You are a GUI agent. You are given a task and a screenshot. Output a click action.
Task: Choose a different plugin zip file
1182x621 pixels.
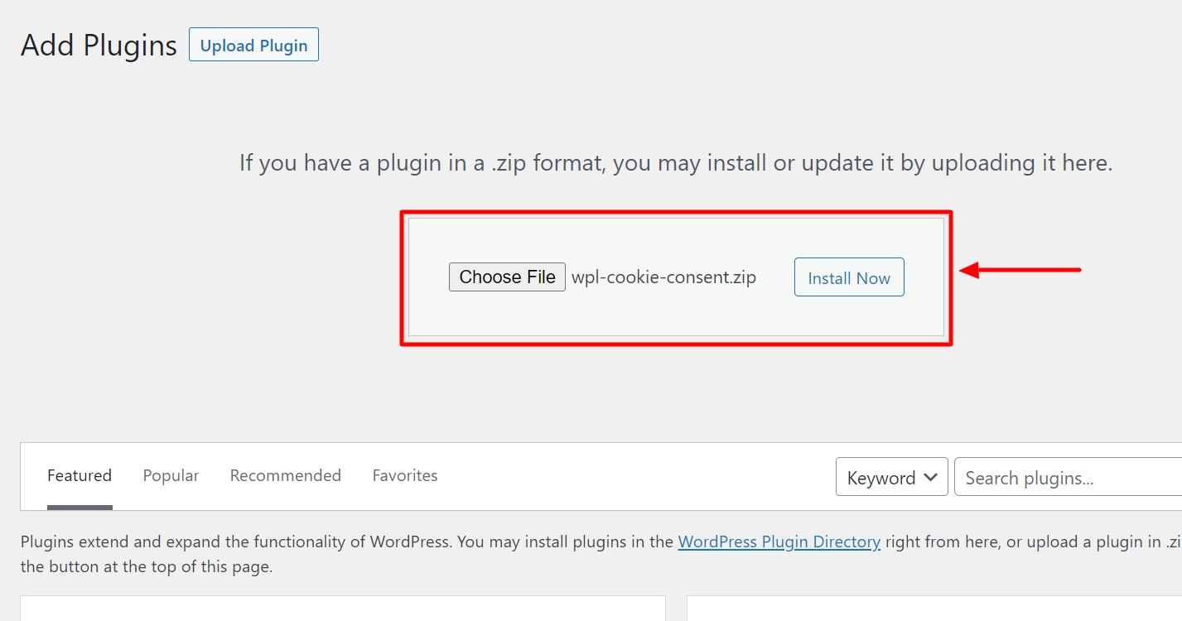[506, 277]
